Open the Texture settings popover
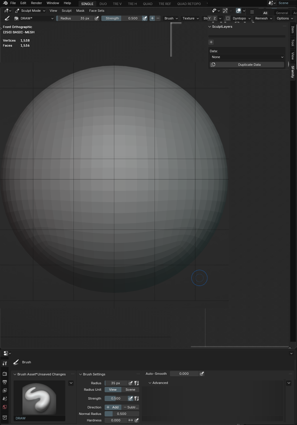Viewport: 297px width, 425px height. point(191,18)
